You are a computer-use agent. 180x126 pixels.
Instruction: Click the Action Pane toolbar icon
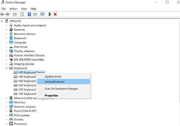(x=35, y=15)
